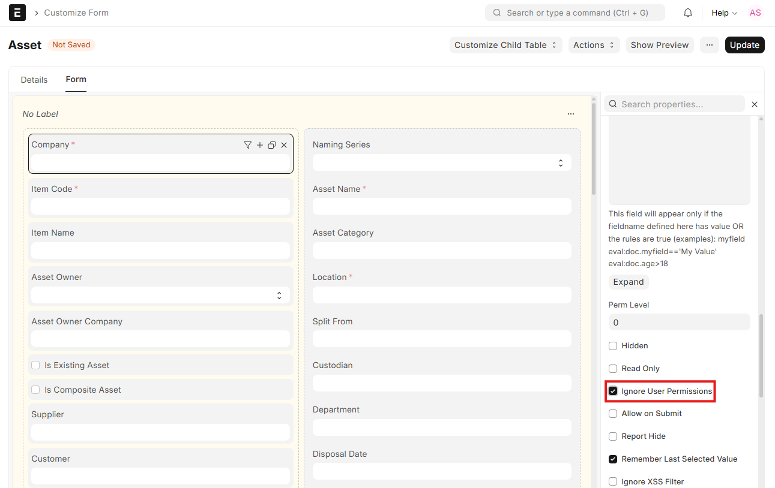775x488 pixels.
Task: Open the notifications bell
Action: pos(688,13)
